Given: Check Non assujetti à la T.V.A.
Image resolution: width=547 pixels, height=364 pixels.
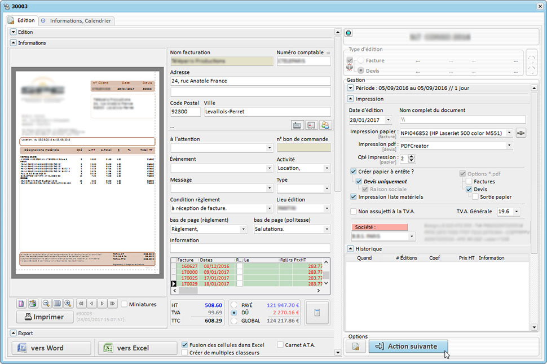Looking at the screenshot, I should (354, 211).
